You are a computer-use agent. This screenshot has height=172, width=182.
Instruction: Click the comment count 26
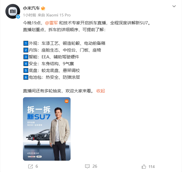point(95,166)
